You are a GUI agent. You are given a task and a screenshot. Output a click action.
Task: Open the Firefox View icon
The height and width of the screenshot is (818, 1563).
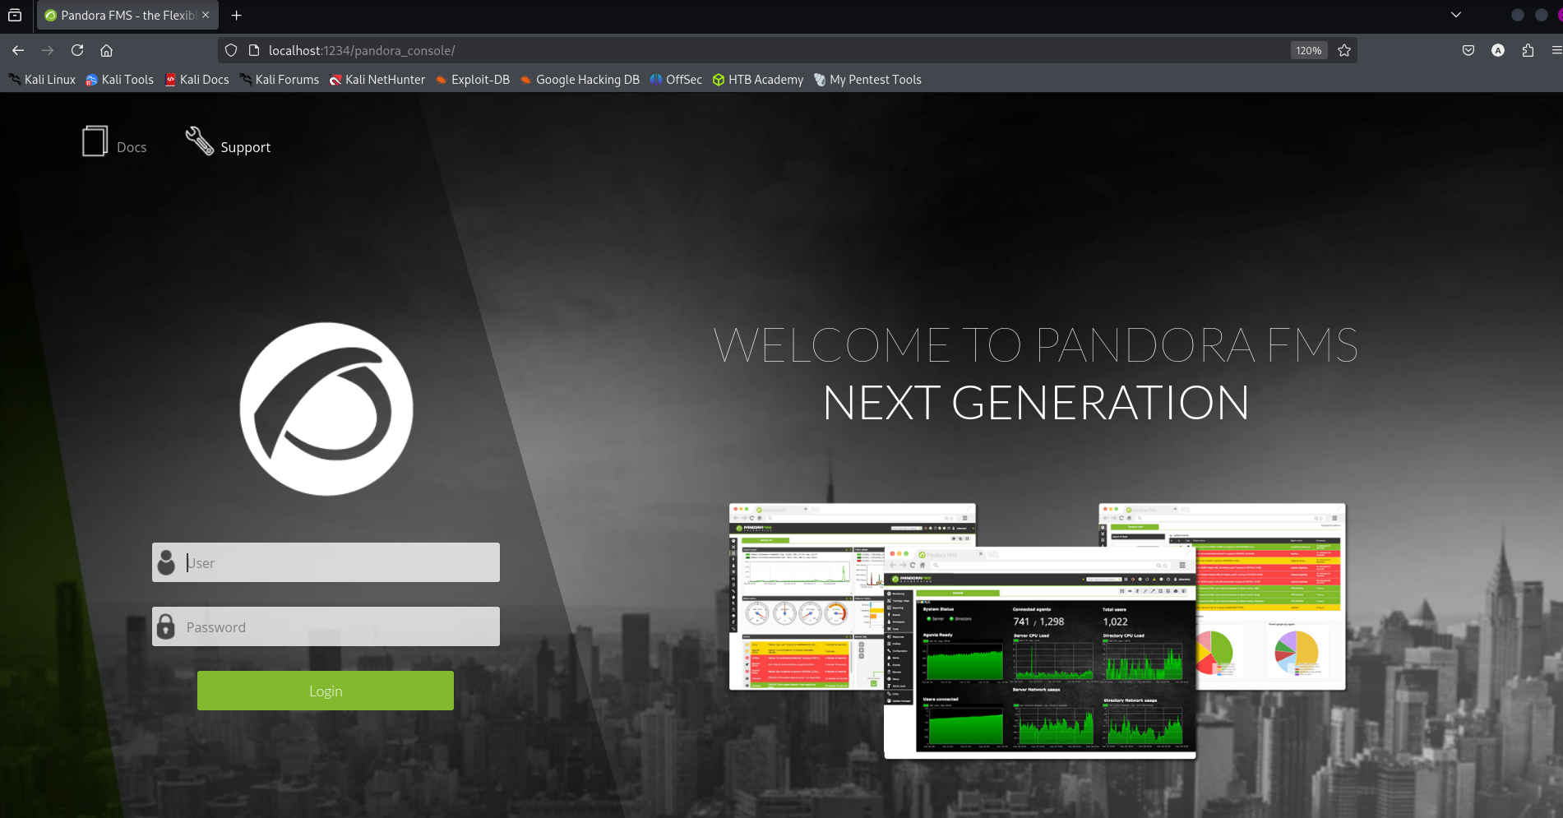pyautogui.click(x=15, y=15)
